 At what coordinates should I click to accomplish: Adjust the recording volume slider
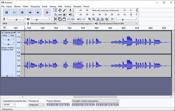point(16,20)
